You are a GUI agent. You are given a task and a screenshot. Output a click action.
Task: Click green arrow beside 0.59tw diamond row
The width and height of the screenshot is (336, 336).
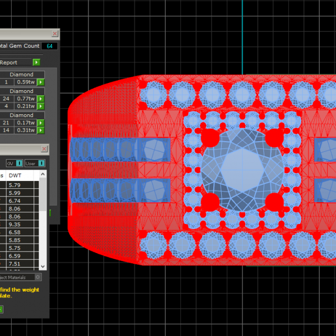(x=40, y=82)
